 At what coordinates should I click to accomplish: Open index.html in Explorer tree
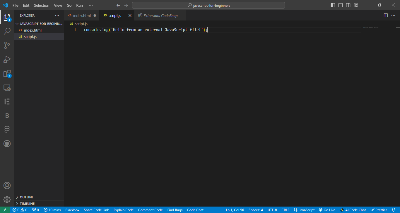pos(39,30)
